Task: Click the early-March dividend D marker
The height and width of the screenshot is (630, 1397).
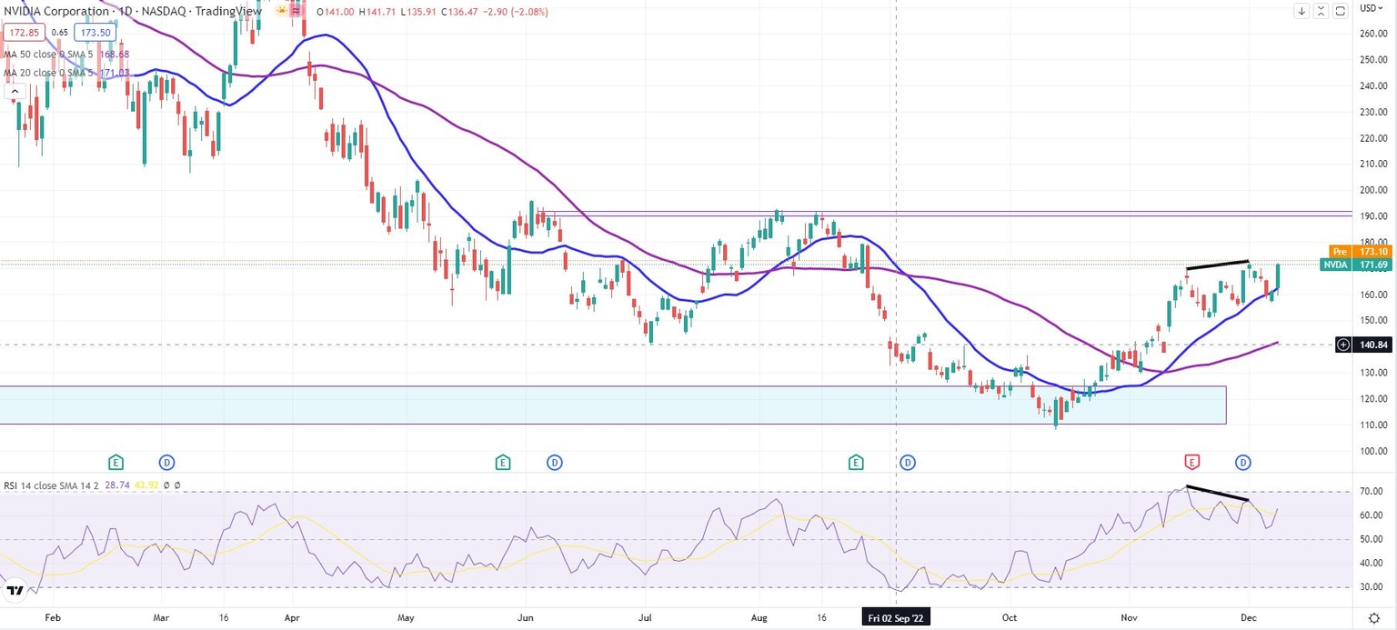Action: tap(166, 463)
